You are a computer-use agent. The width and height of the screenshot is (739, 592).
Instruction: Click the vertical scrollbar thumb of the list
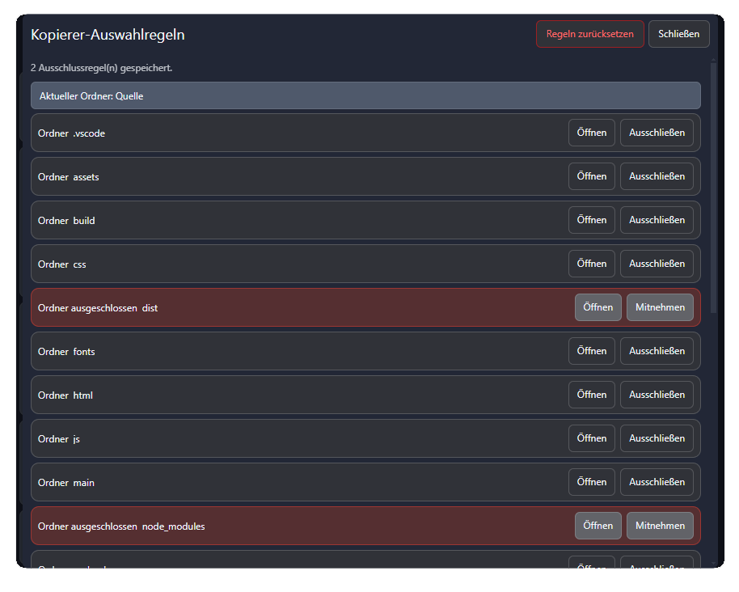714,188
